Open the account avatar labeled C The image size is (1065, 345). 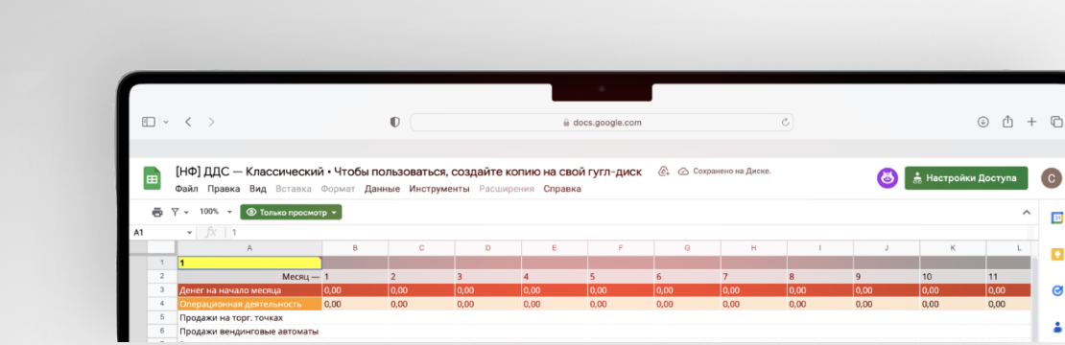coord(1052,178)
